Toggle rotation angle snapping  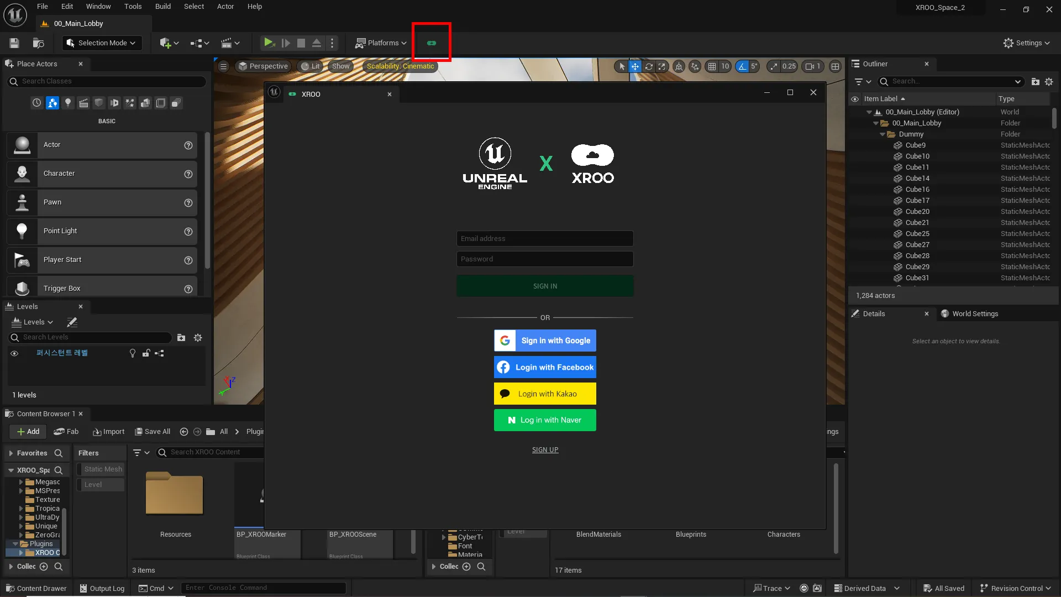pyautogui.click(x=742, y=66)
